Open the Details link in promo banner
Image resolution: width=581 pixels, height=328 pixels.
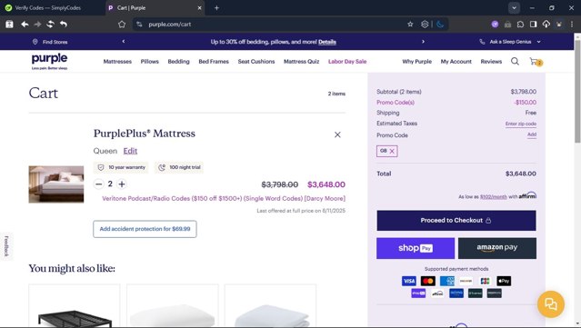(x=327, y=42)
